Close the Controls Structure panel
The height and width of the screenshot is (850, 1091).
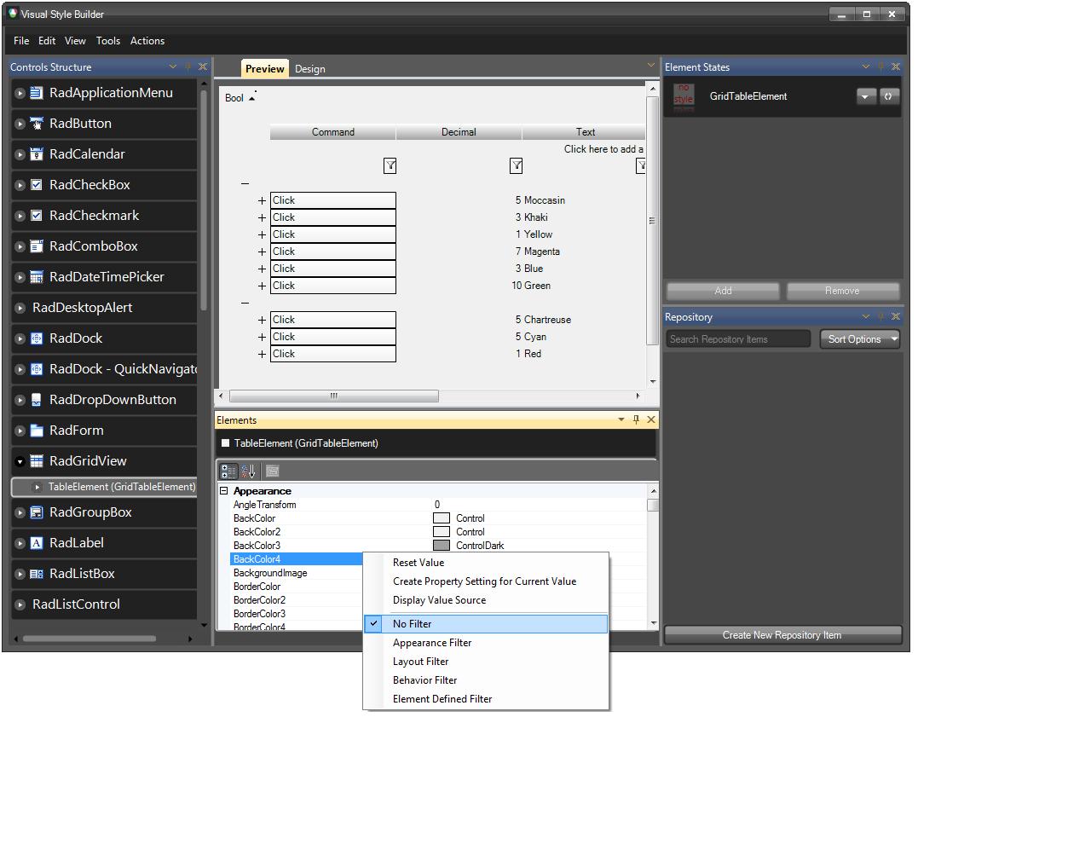click(203, 66)
